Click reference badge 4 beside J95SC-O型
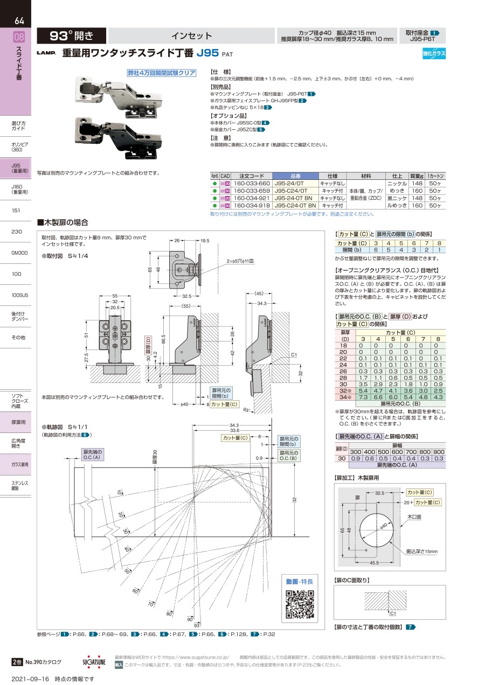Screen dimensions: 485x685 [x=265, y=123]
